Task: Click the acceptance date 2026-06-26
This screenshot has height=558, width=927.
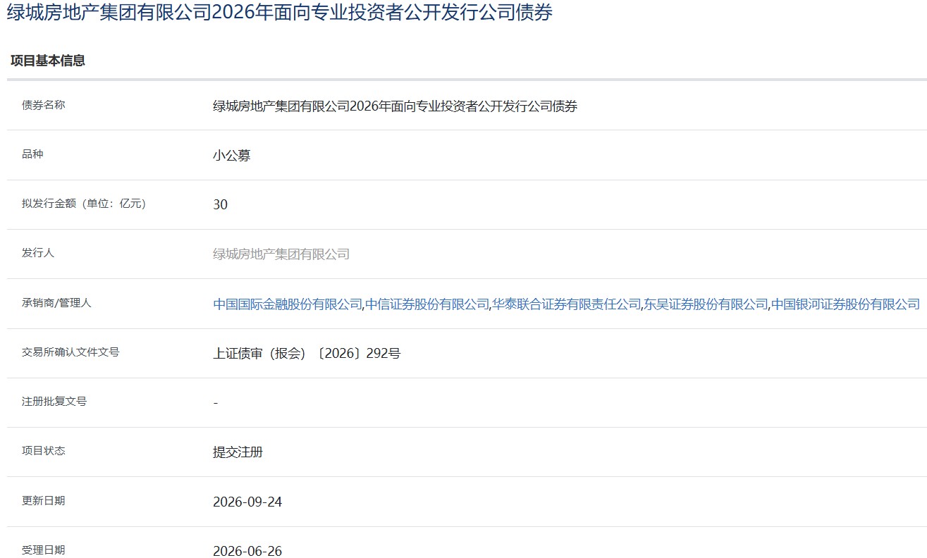Action: [x=247, y=552]
